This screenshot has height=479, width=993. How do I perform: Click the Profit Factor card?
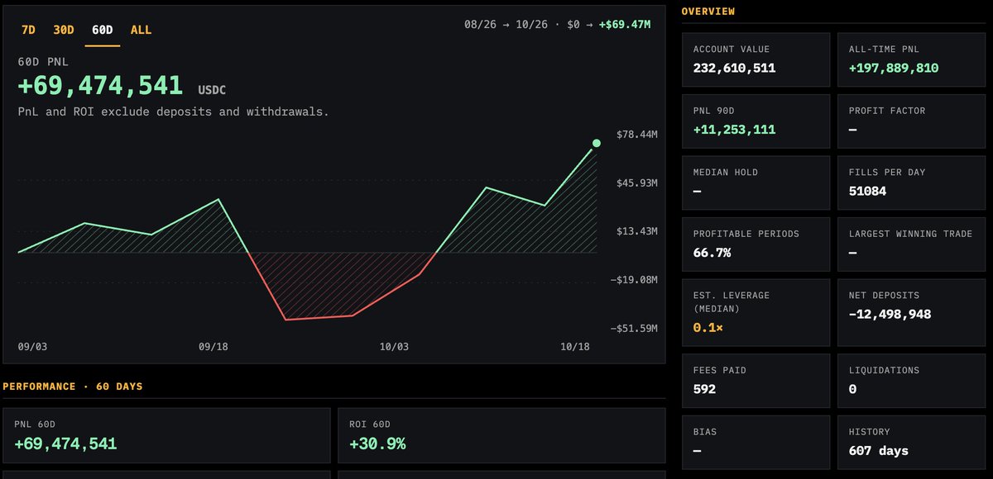tap(911, 121)
